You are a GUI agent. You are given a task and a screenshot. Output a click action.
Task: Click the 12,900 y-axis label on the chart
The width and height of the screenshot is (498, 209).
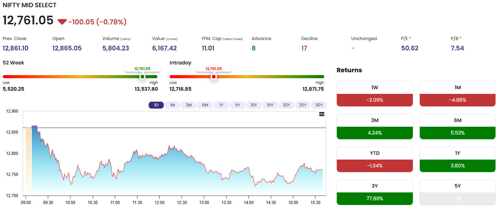(12, 111)
